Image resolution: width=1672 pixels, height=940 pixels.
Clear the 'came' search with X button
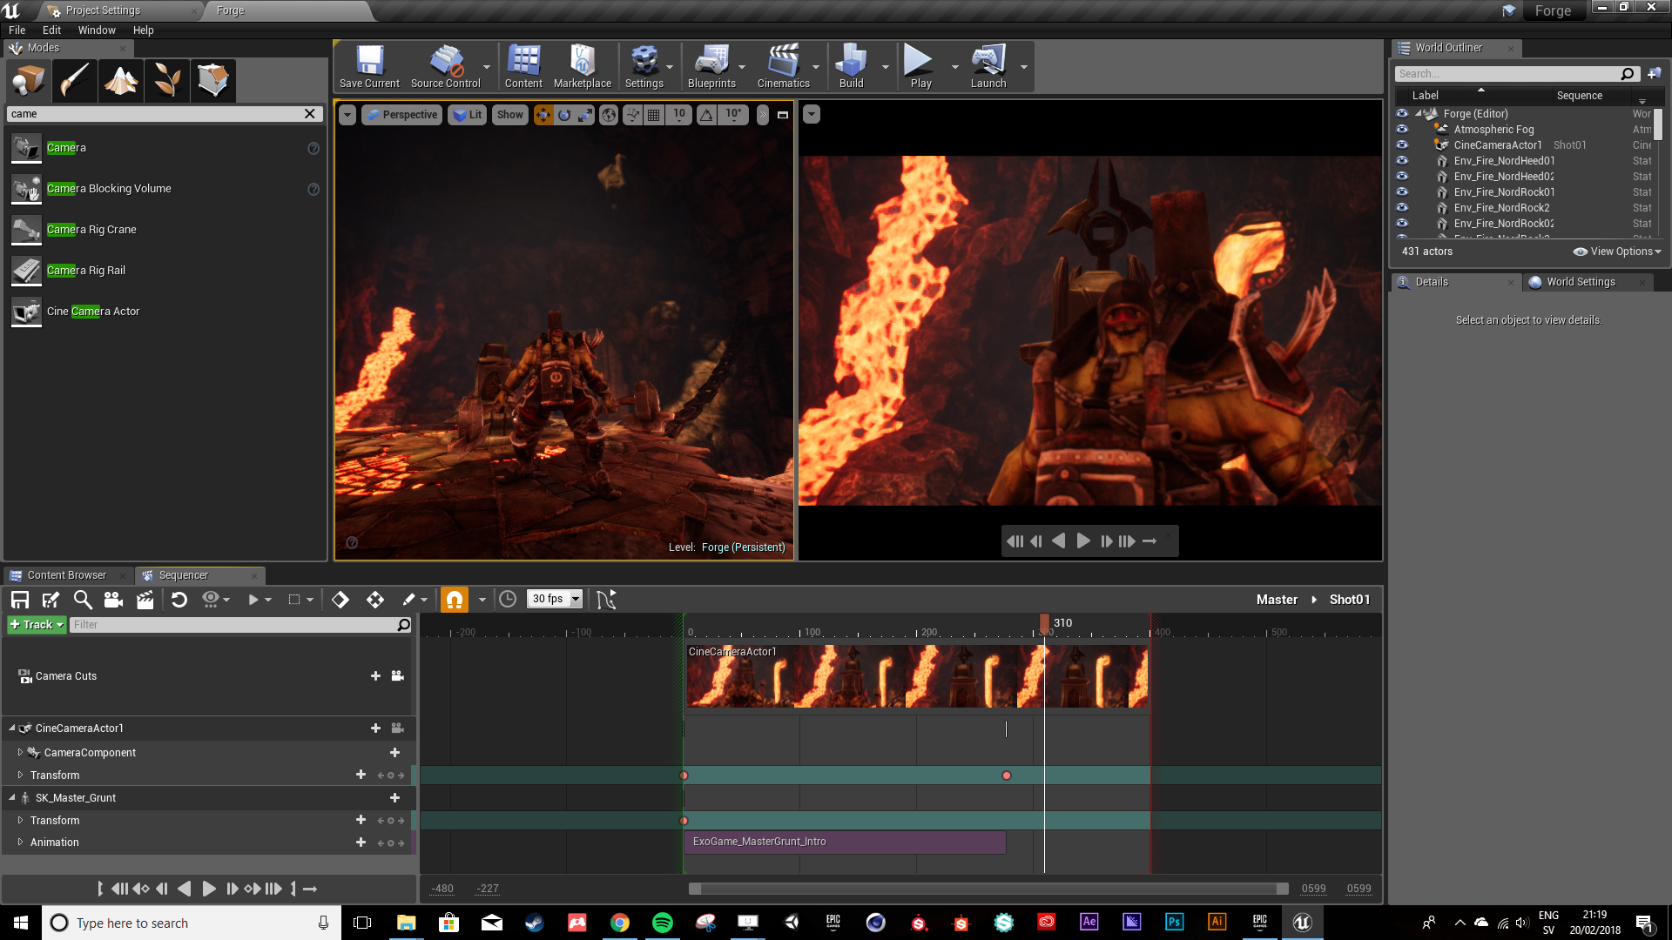pos(310,114)
